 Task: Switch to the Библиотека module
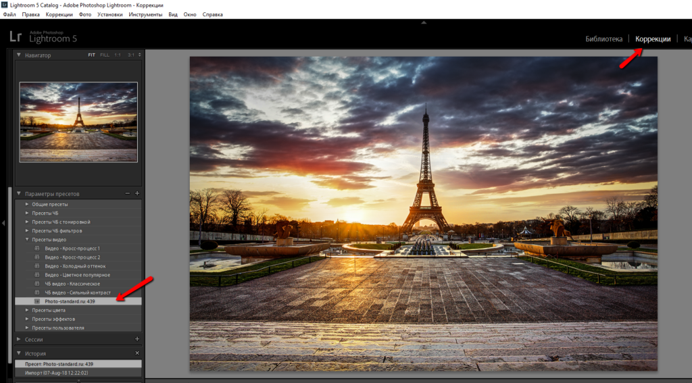603,39
